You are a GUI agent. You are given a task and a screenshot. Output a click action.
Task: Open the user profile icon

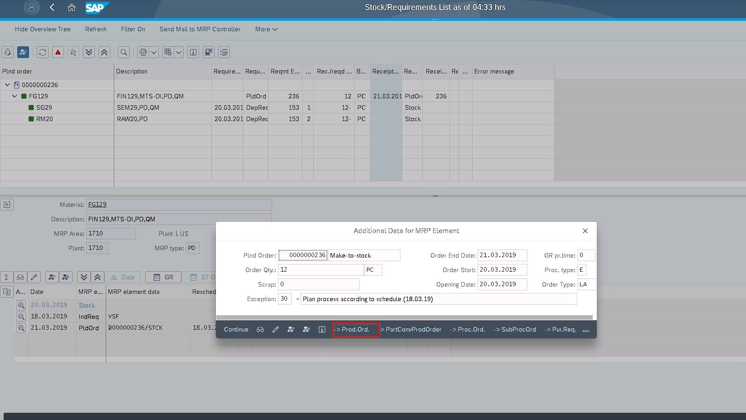[31, 7]
